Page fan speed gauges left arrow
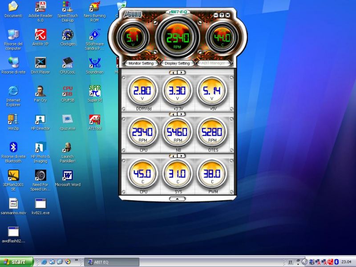The height and width of the screenshot is (267, 356). (x=174, y=114)
